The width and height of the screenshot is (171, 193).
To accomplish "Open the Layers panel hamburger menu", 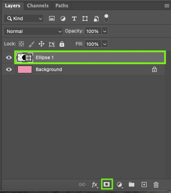I will (x=167, y=6).
